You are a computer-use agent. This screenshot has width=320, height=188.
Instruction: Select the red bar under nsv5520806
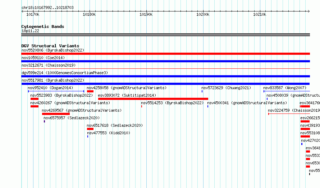tap(165, 54)
